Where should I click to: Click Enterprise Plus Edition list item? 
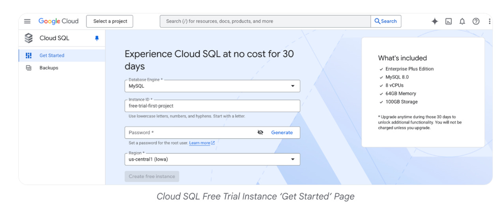click(x=409, y=69)
